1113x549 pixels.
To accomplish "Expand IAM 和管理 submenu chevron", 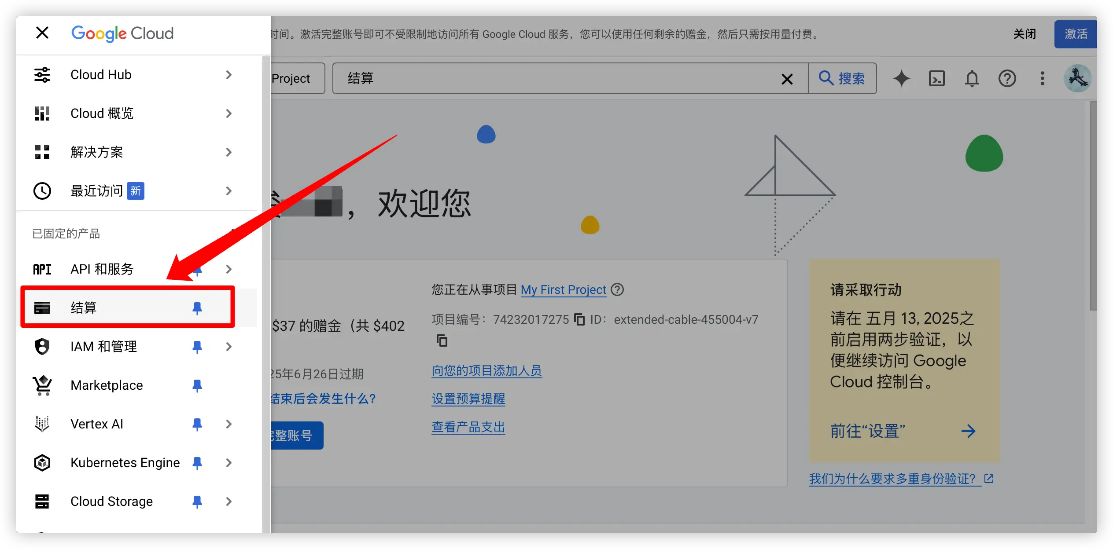I will (228, 347).
